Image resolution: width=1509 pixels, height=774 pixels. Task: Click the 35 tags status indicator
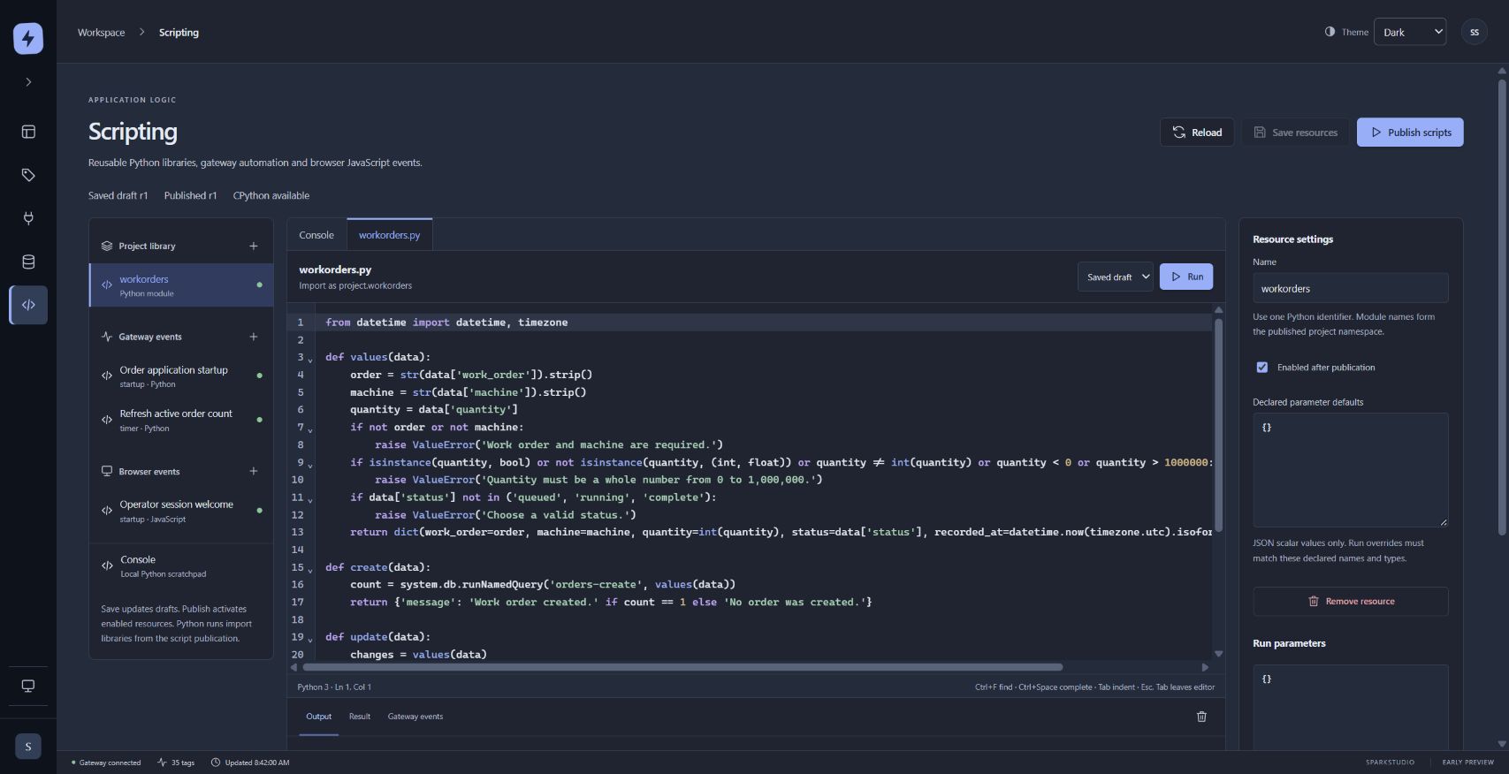coord(176,763)
